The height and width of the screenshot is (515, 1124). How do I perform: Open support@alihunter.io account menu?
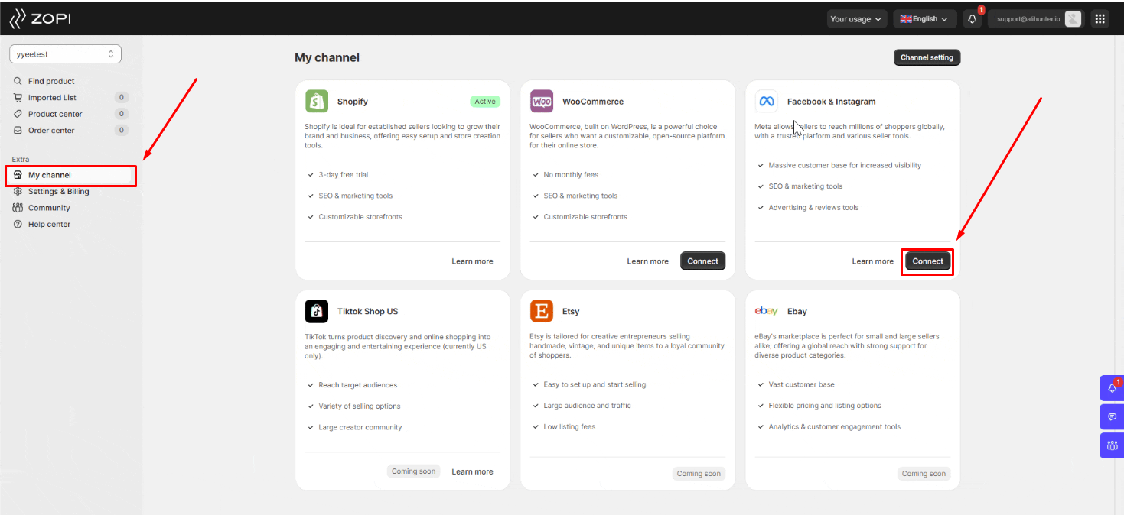[1037, 19]
